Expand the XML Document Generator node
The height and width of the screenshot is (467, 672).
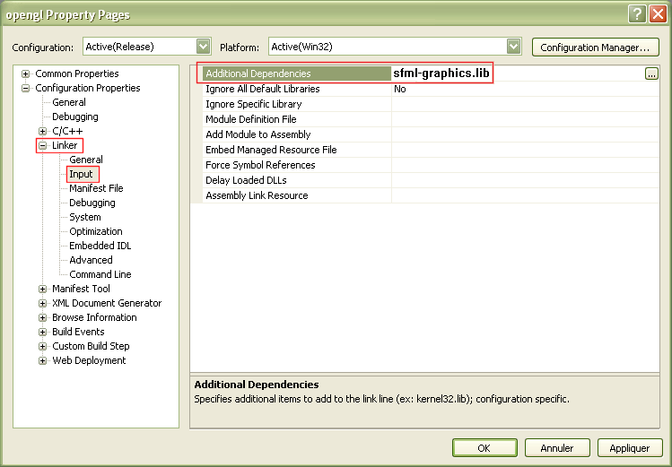click(43, 303)
